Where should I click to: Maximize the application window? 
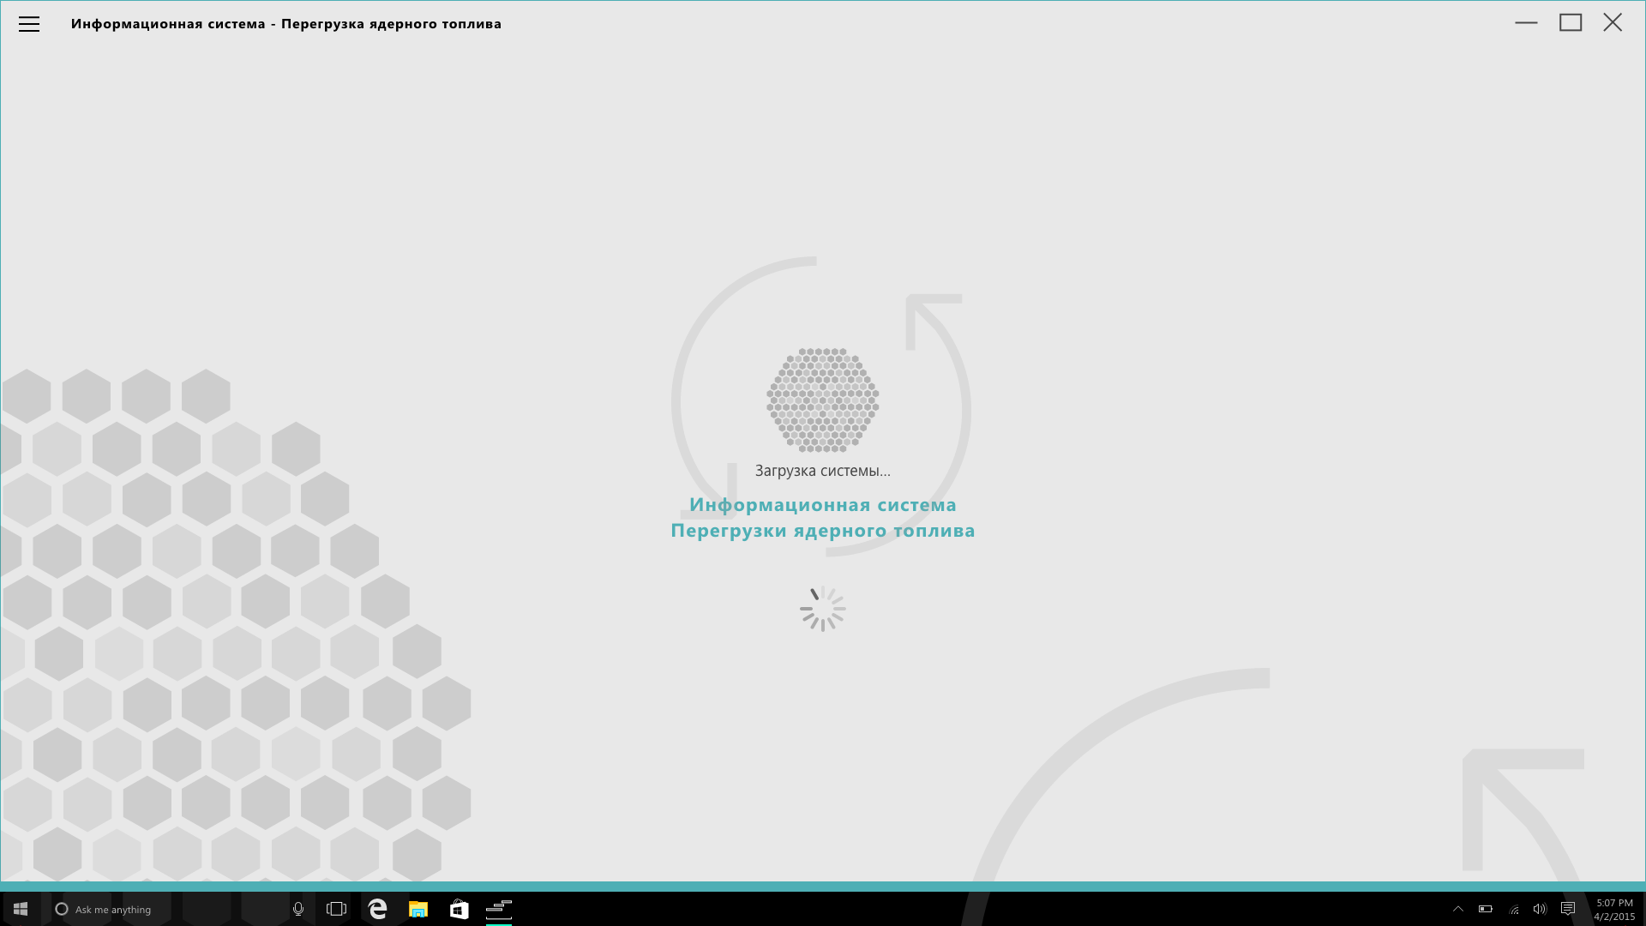point(1571,23)
